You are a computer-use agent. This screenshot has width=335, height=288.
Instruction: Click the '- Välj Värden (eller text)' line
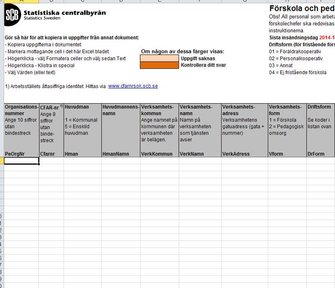point(30,73)
